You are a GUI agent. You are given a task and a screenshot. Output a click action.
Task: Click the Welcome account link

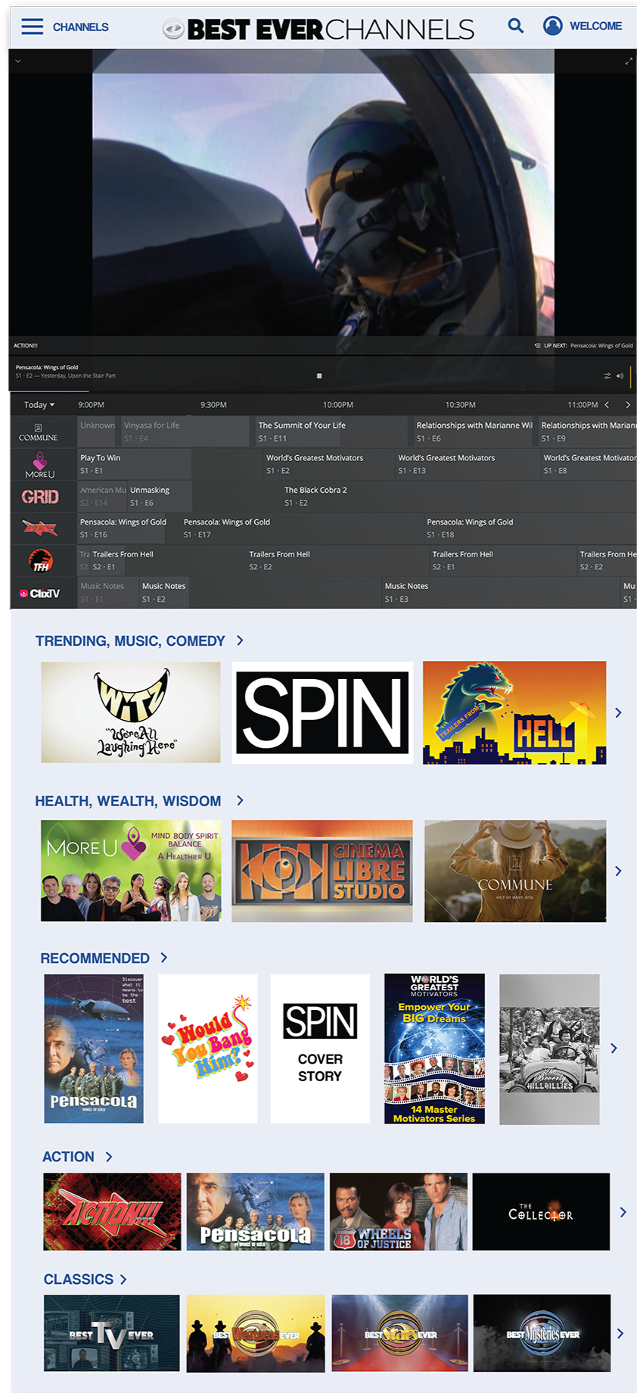click(x=595, y=26)
